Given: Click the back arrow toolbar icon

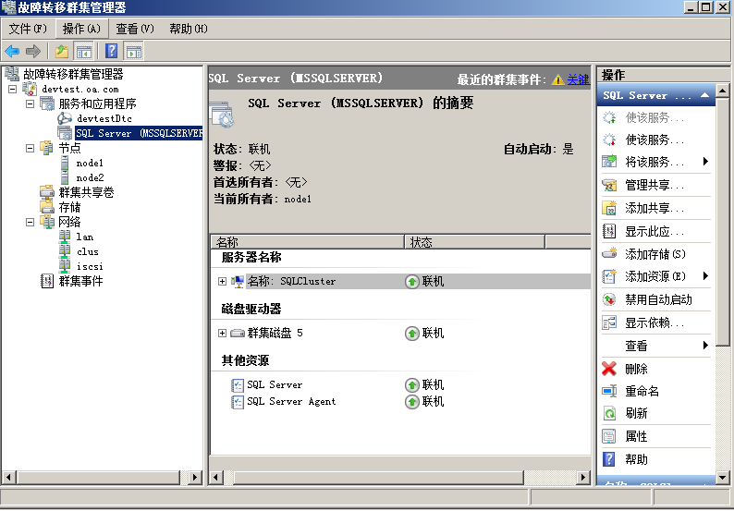Looking at the screenshot, I should coord(12,51).
